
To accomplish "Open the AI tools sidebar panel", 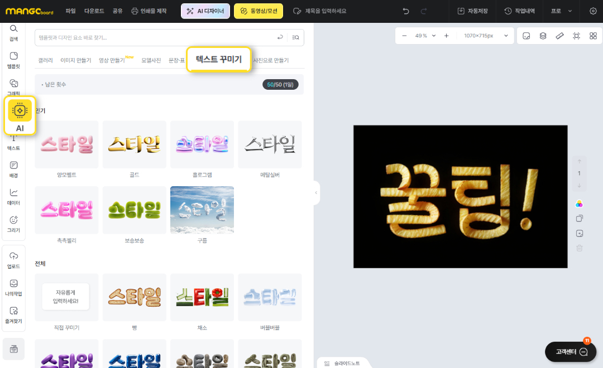I will (x=20, y=115).
